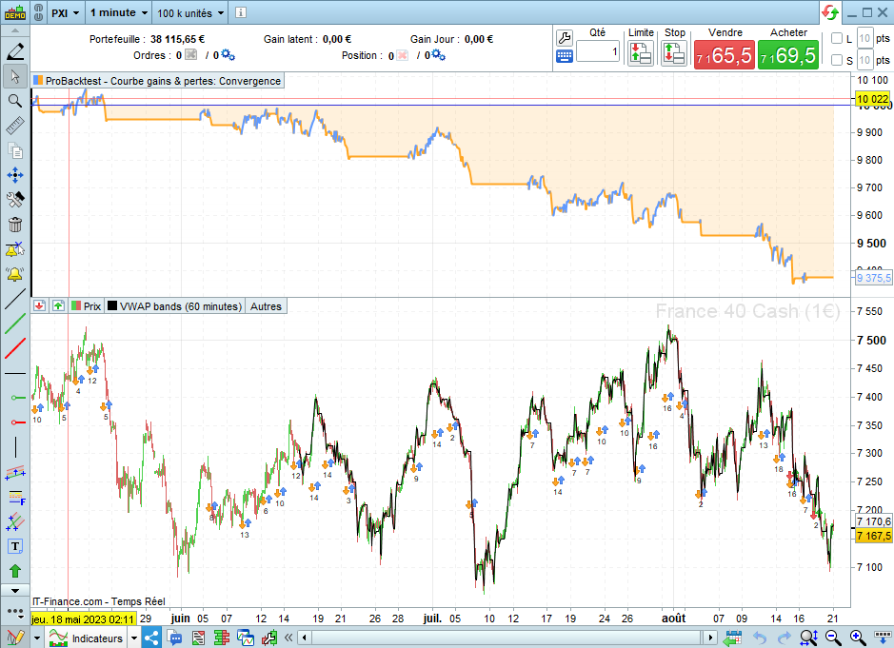This screenshot has height=648, width=894.
Task: Click the horizontal chart scrollbar track
Action: (x=507, y=638)
